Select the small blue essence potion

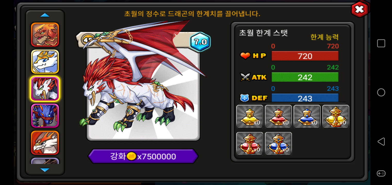coord(307,117)
